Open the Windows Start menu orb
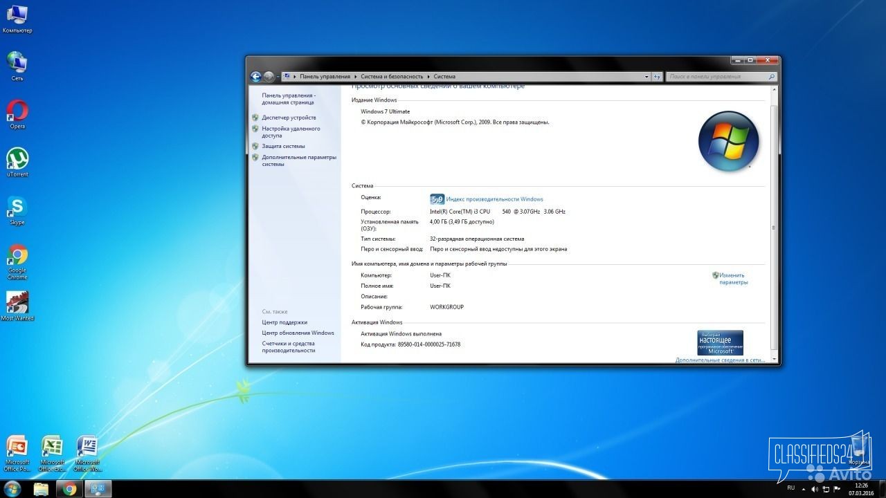Viewport: 886px width, 498px height. 12,488
